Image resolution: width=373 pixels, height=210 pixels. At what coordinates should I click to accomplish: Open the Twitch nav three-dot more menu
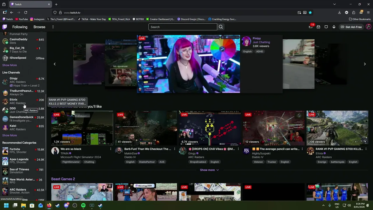pos(53,27)
